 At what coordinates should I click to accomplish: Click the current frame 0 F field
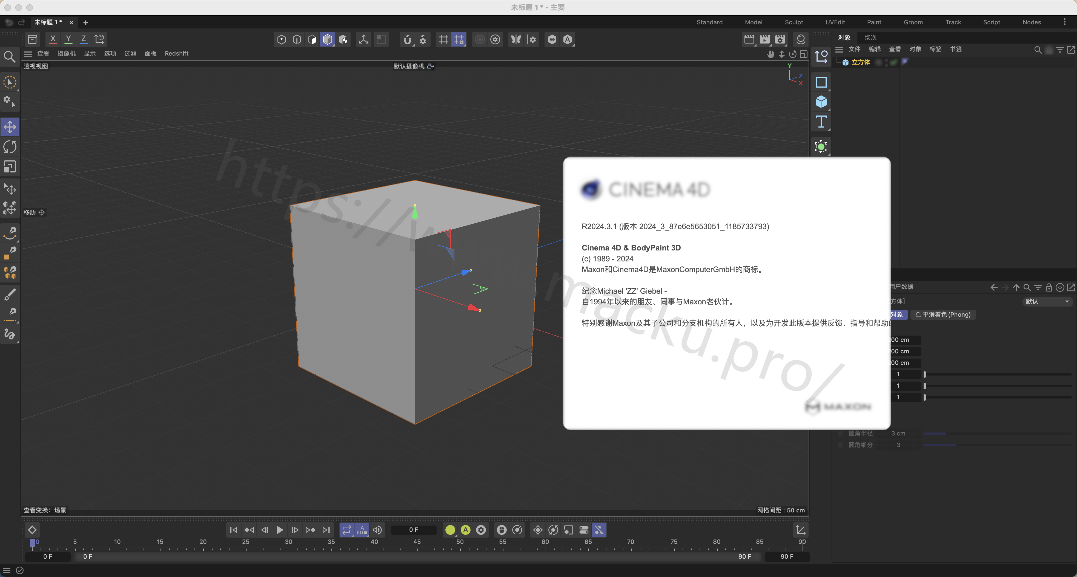pos(414,530)
